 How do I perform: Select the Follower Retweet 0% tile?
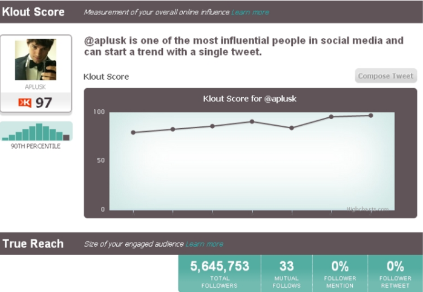[x=395, y=273]
